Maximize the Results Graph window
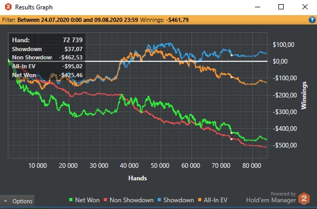Screen dimensions: 317x209 (281, 7)
